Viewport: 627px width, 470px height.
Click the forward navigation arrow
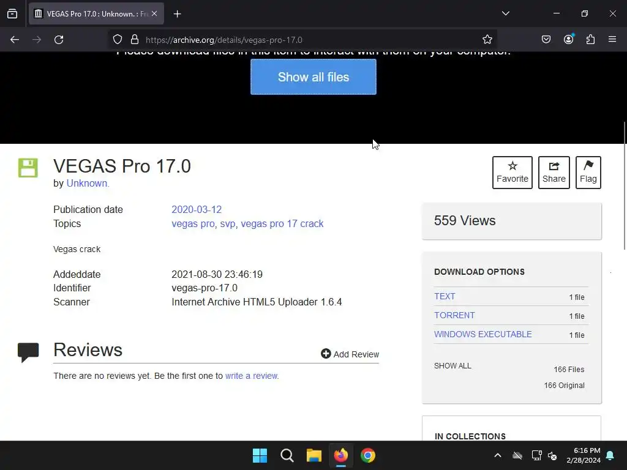tap(37, 40)
